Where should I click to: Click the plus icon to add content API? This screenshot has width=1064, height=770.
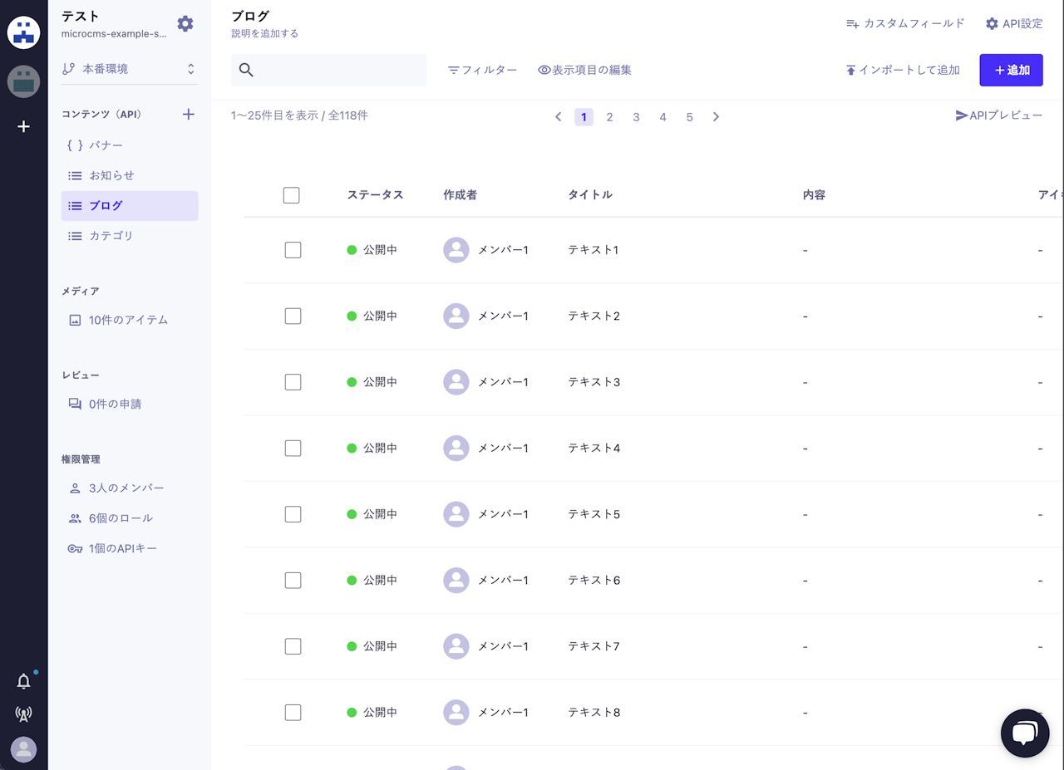(189, 115)
